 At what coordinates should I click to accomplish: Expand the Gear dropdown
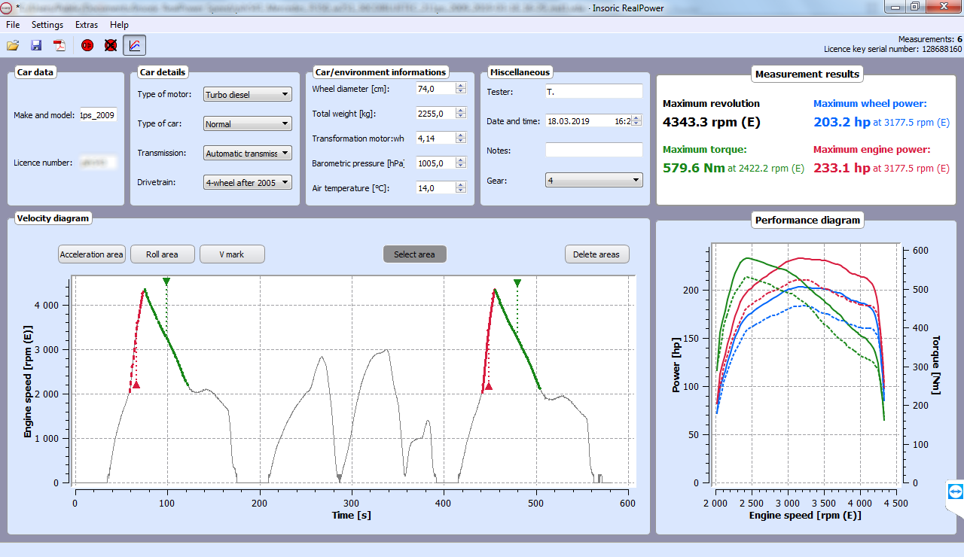coord(594,181)
